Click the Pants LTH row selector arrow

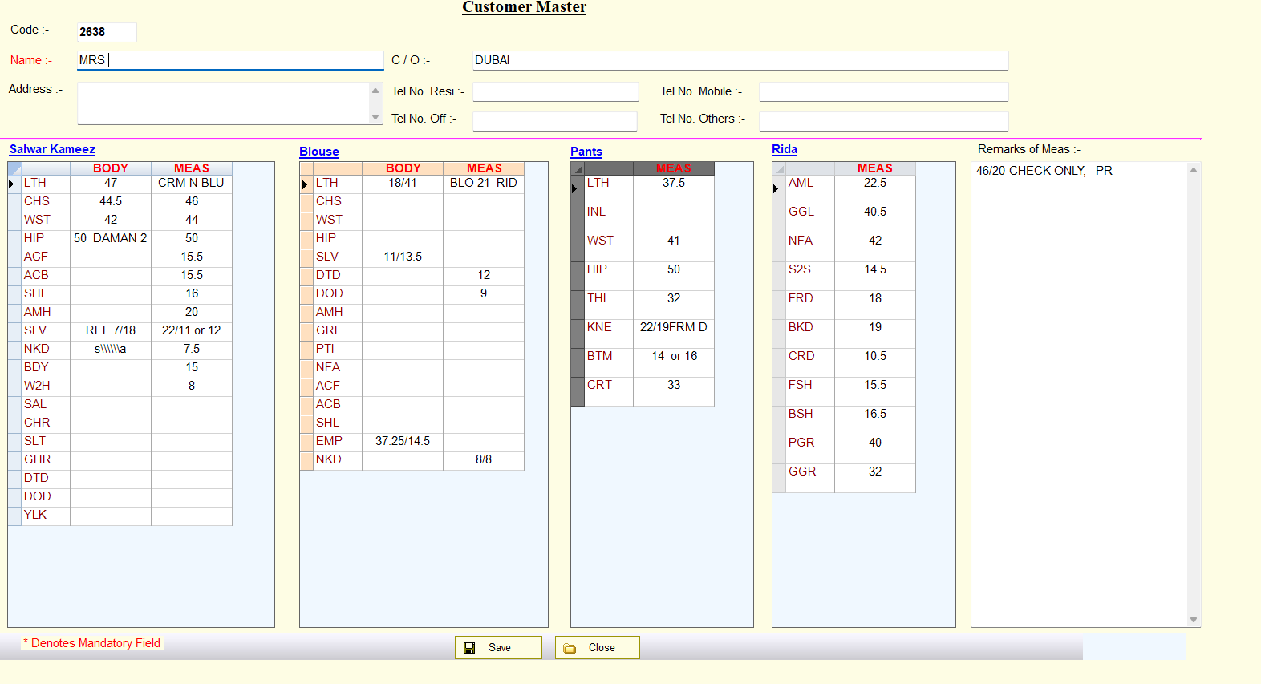pyautogui.click(x=574, y=189)
